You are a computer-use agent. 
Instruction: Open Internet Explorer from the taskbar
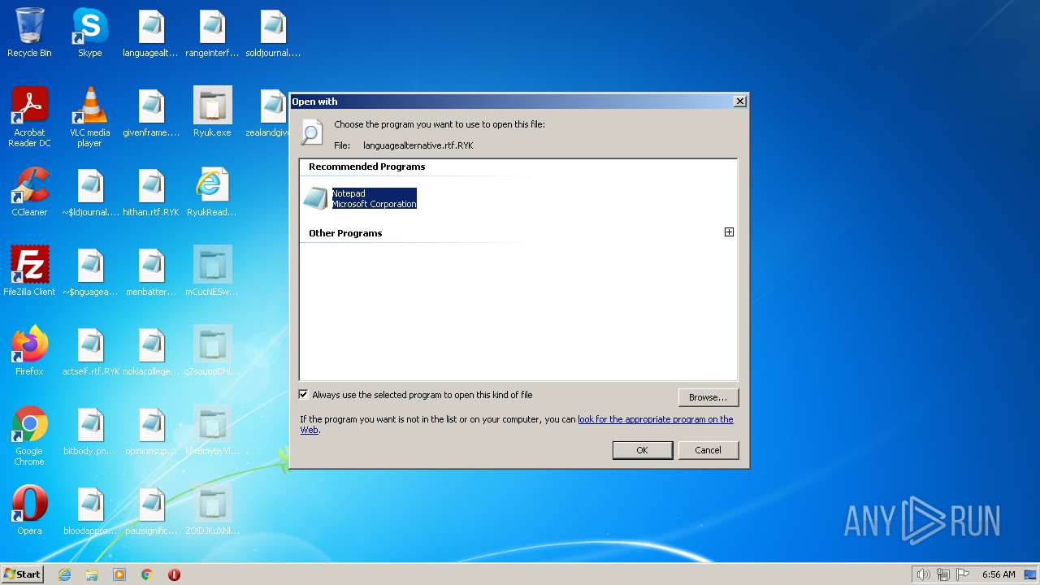click(65, 574)
